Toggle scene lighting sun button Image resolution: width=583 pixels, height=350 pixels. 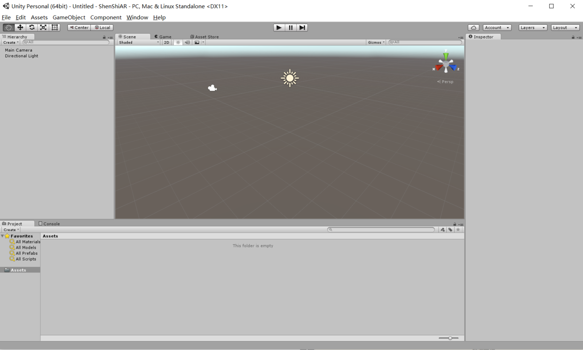[178, 42]
